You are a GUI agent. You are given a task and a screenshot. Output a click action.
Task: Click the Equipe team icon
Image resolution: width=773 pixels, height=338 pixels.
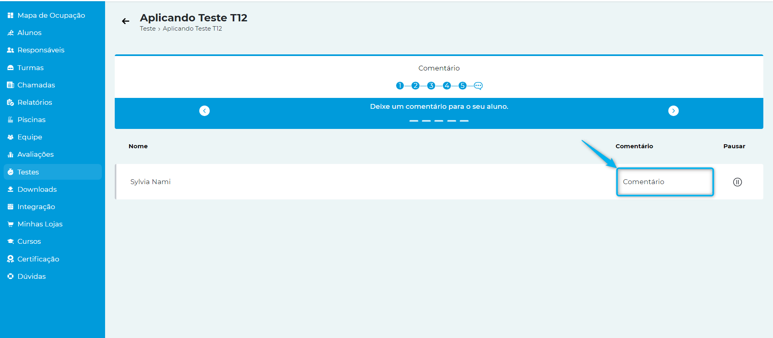click(10, 137)
